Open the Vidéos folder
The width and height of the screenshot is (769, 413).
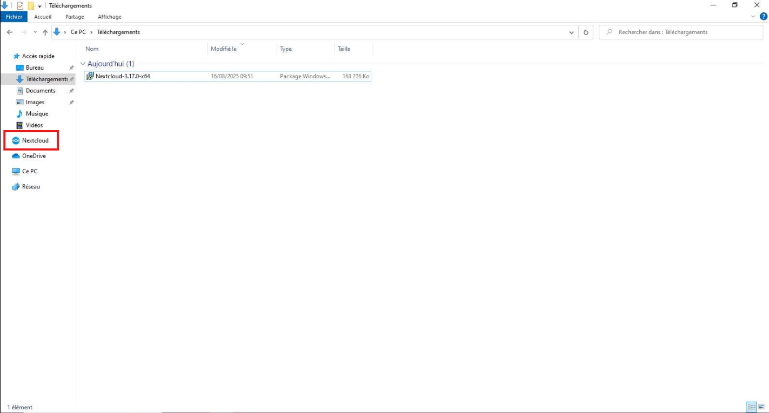(x=34, y=125)
